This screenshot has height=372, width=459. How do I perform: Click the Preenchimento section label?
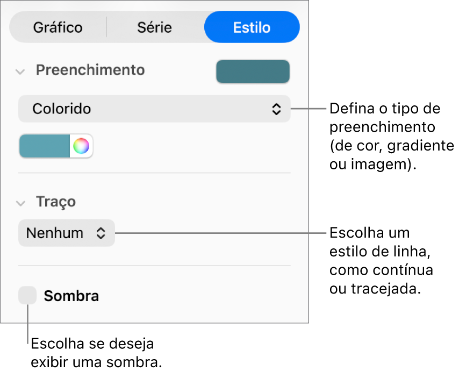click(x=90, y=70)
